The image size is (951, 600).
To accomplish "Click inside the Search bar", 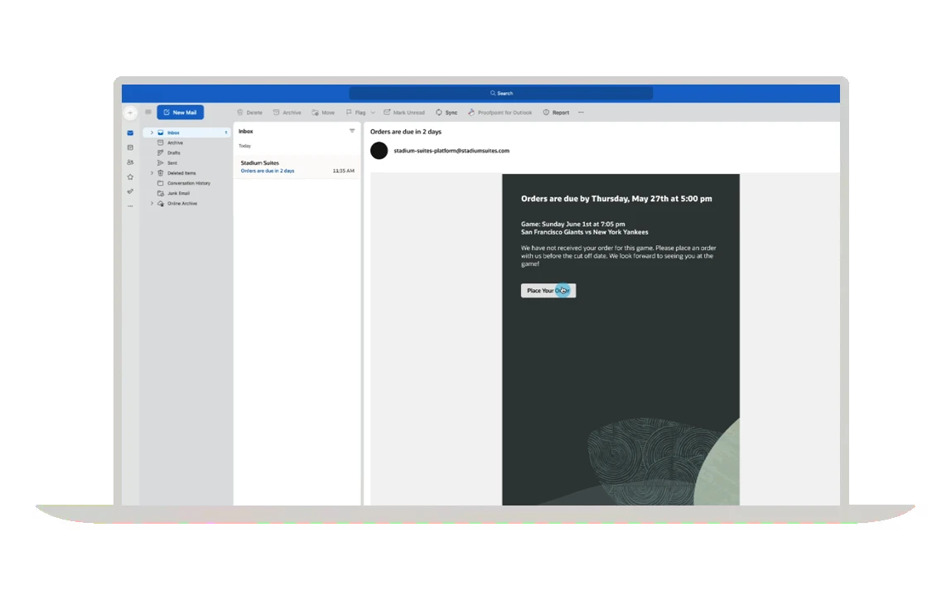I will [501, 93].
